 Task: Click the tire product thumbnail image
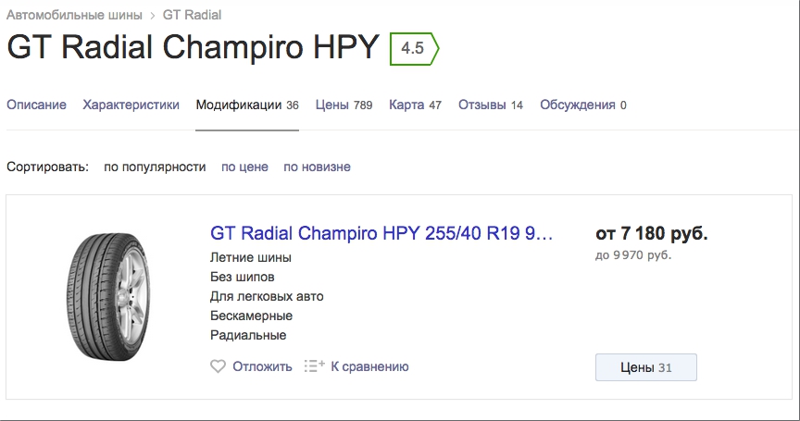point(108,297)
